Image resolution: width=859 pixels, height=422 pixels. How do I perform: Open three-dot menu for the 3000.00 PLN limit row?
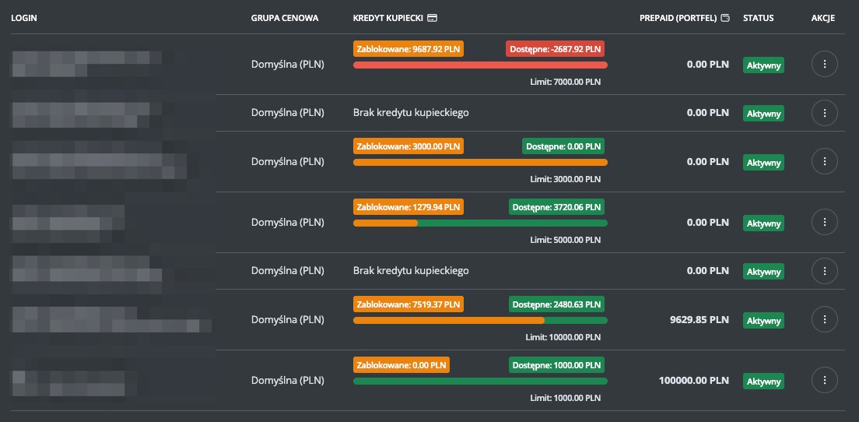coord(824,162)
